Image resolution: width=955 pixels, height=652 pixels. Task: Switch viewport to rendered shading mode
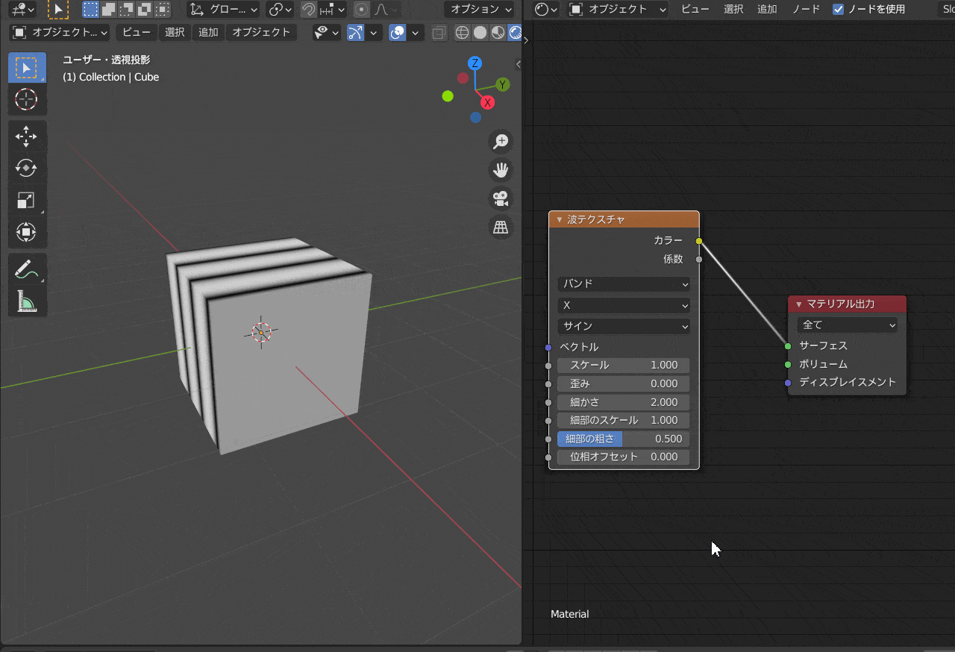(515, 32)
